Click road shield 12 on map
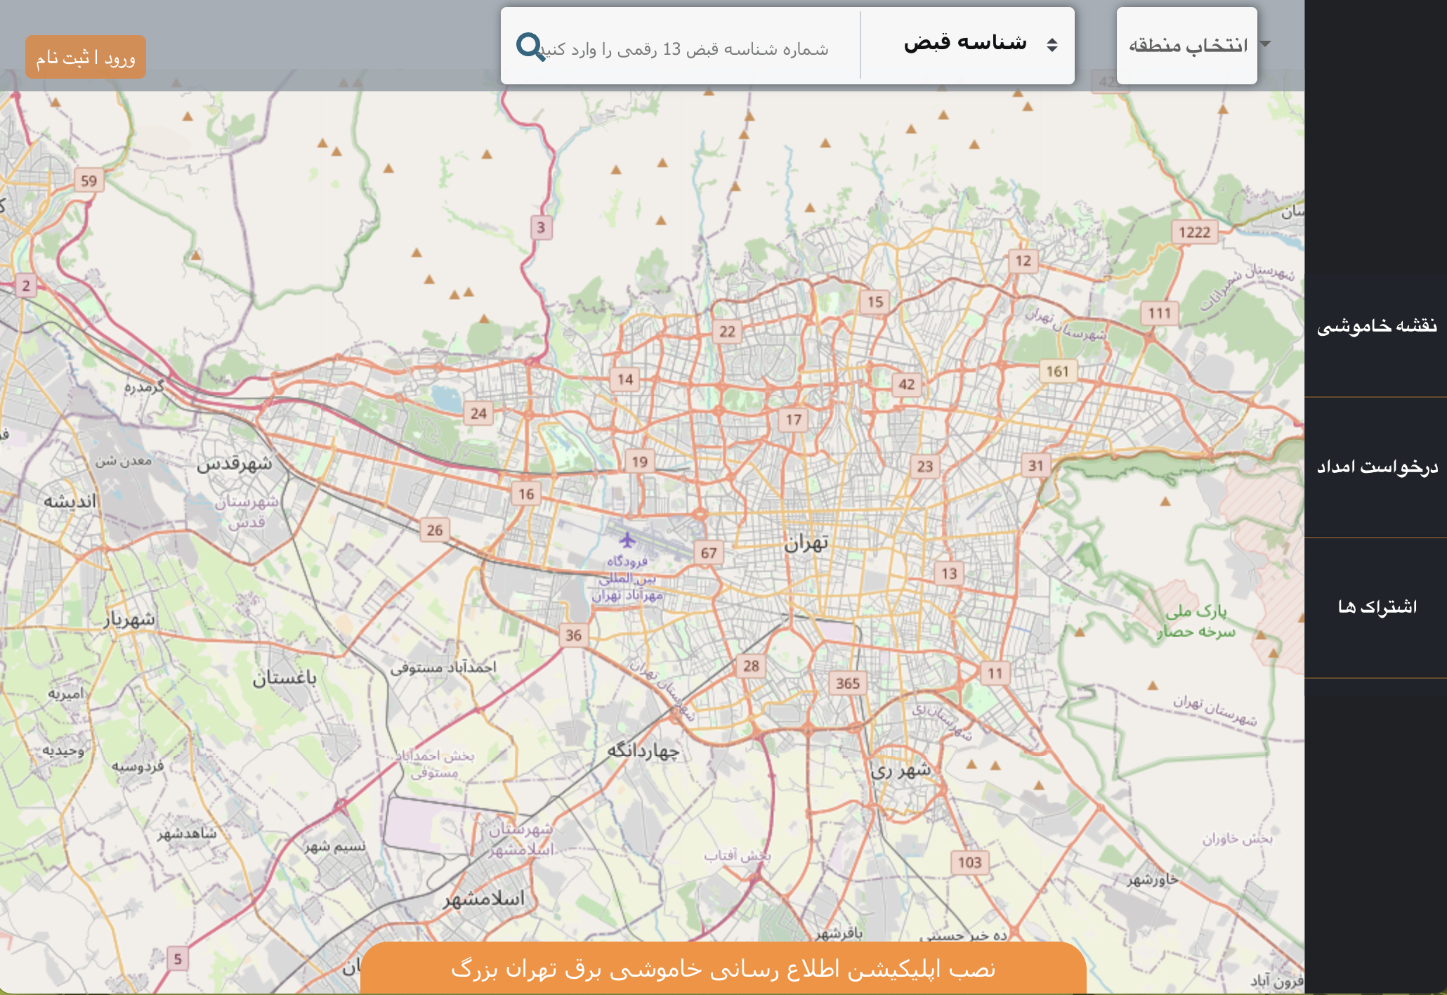Image resolution: width=1447 pixels, height=995 pixels. coord(1023,261)
